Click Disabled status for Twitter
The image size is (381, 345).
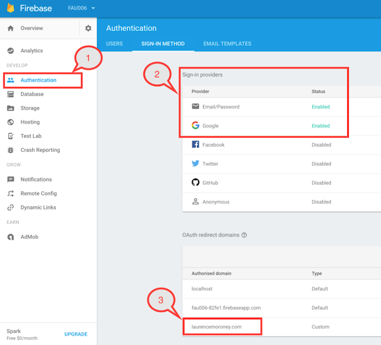[x=321, y=164]
